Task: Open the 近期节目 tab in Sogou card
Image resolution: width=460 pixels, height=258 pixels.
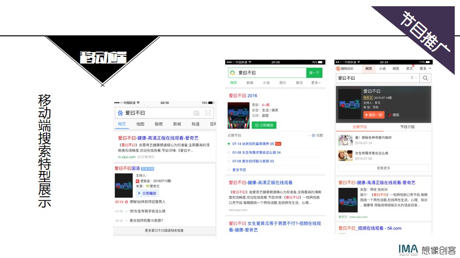Action: (x=359, y=127)
